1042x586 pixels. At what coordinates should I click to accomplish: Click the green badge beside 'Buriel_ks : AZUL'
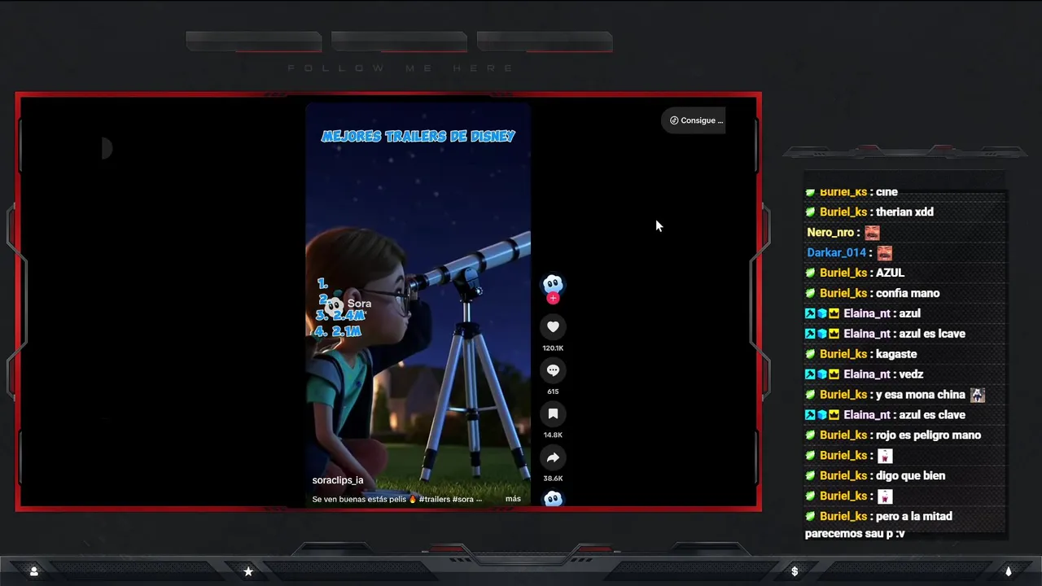click(810, 273)
